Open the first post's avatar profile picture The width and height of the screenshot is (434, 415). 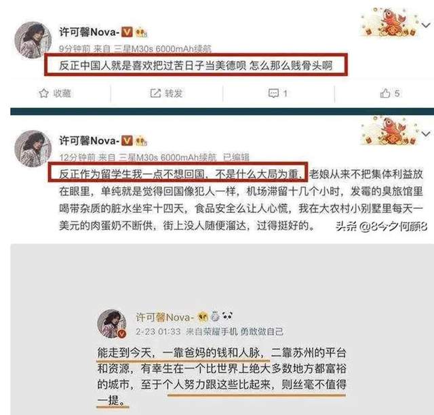tap(33, 40)
